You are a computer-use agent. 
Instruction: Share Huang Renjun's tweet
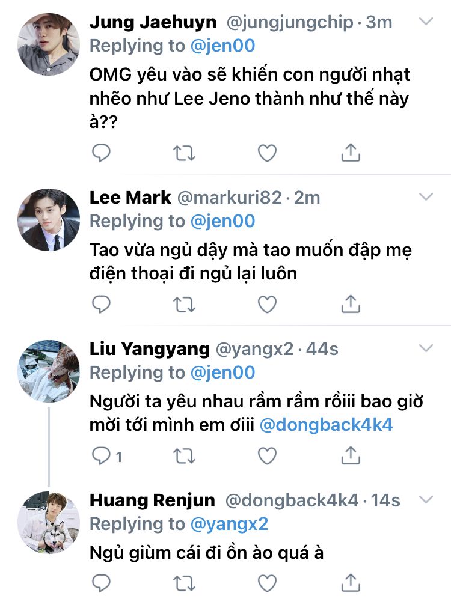pyautogui.click(x=350, y=582)
